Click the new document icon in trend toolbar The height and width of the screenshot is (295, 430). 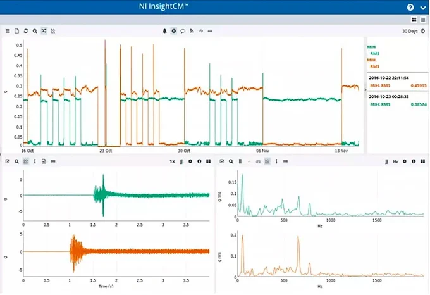pyautogui.click(x=16, y=31)
